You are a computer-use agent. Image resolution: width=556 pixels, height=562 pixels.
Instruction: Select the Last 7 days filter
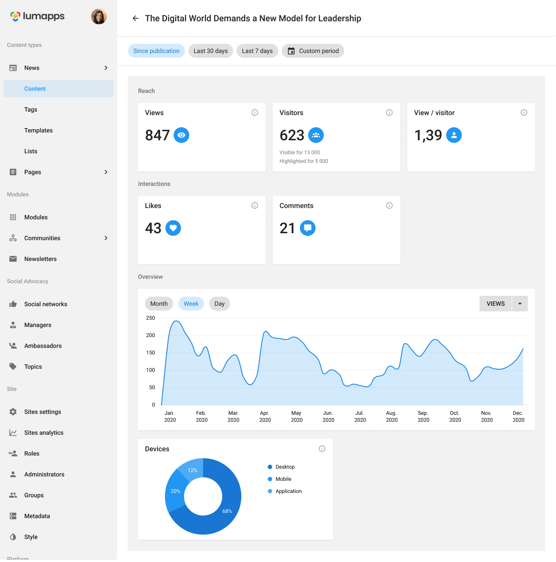(257, 51)
